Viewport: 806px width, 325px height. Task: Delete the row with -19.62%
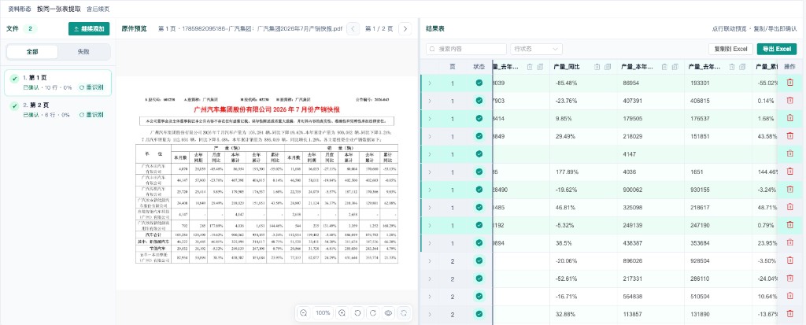[790, 189]
